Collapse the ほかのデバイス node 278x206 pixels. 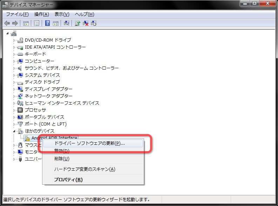coord(14,131)
